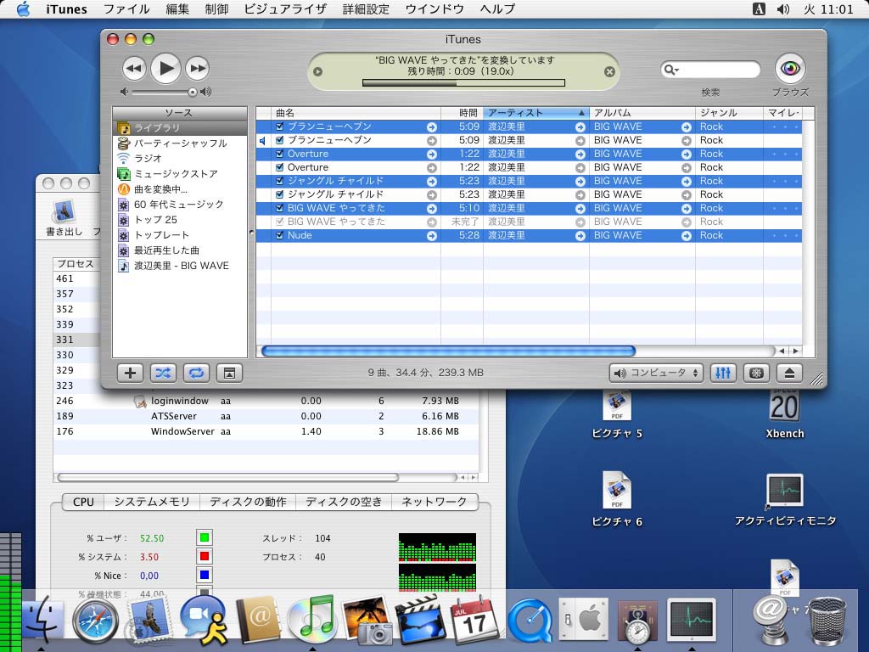The width and height of the screenshot is (869, 652).
Task: Open iPhoto from the Dock
Action: tap(366, 620)
